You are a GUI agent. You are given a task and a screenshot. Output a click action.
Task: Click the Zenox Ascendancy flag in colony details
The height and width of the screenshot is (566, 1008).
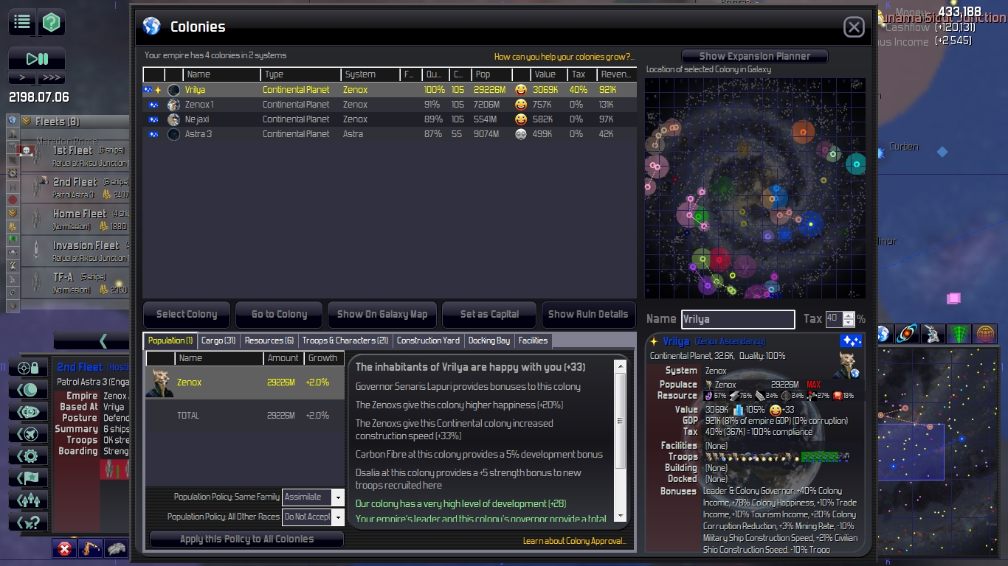(x=851, y=341)
